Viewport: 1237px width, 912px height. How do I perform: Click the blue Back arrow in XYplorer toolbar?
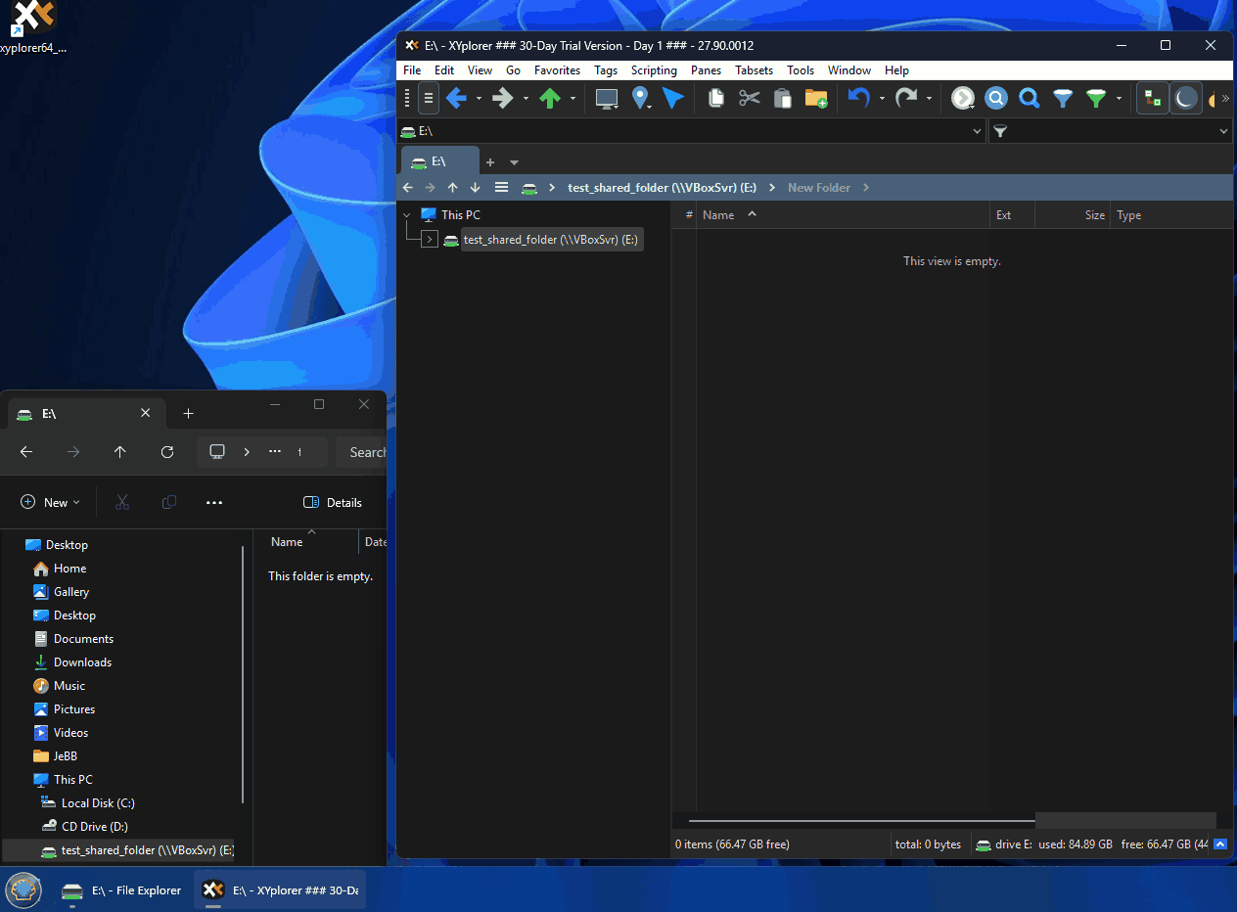(x=456, y=98)
